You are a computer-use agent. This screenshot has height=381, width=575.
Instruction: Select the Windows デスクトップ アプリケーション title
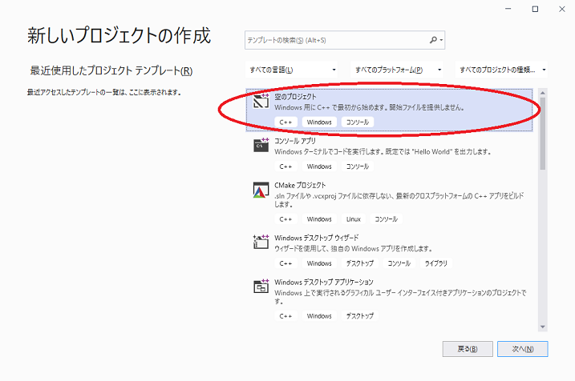(324, 283)
